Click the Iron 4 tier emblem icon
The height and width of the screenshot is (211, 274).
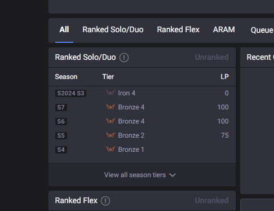[x=111, y=93]
